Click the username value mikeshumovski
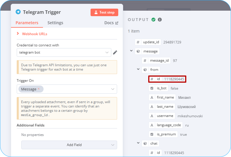The width and height of the screenshot is (231, 157). coord(190,116)
